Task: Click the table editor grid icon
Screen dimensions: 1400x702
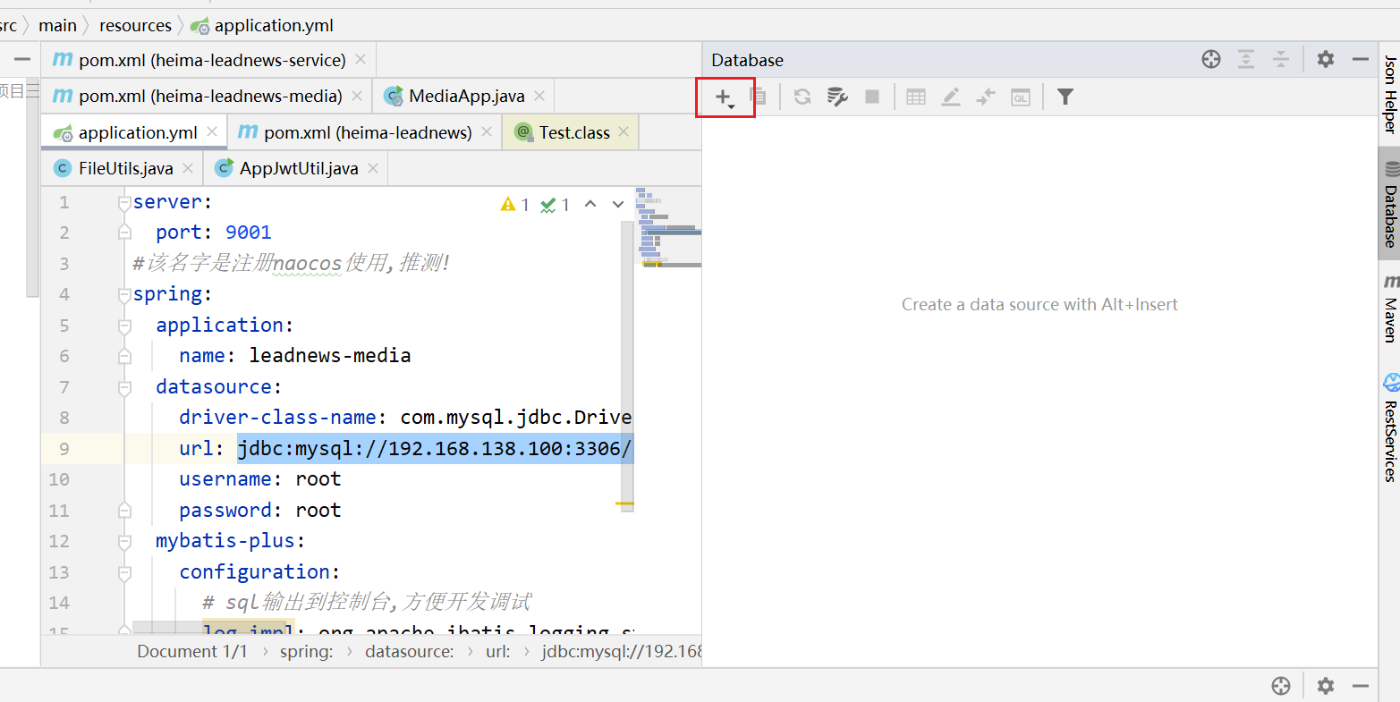Action: click(x=916, y=97)
